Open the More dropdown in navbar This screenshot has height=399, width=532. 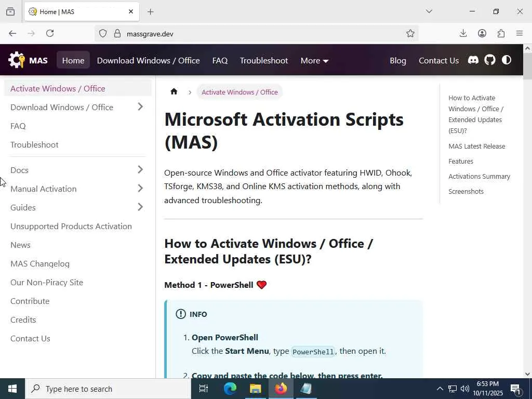314,60
